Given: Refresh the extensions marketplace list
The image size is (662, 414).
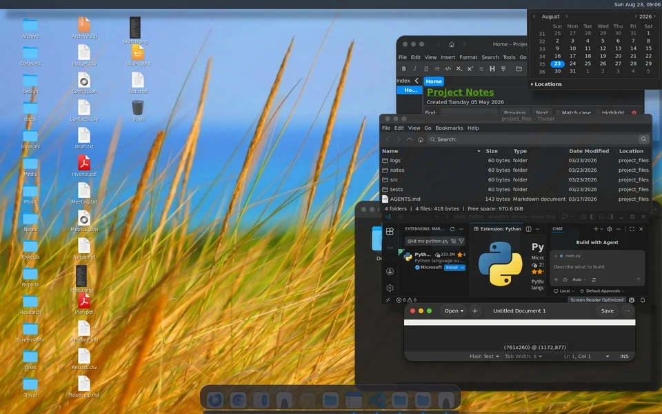Looking at the screenshot, I should [452, 229].
